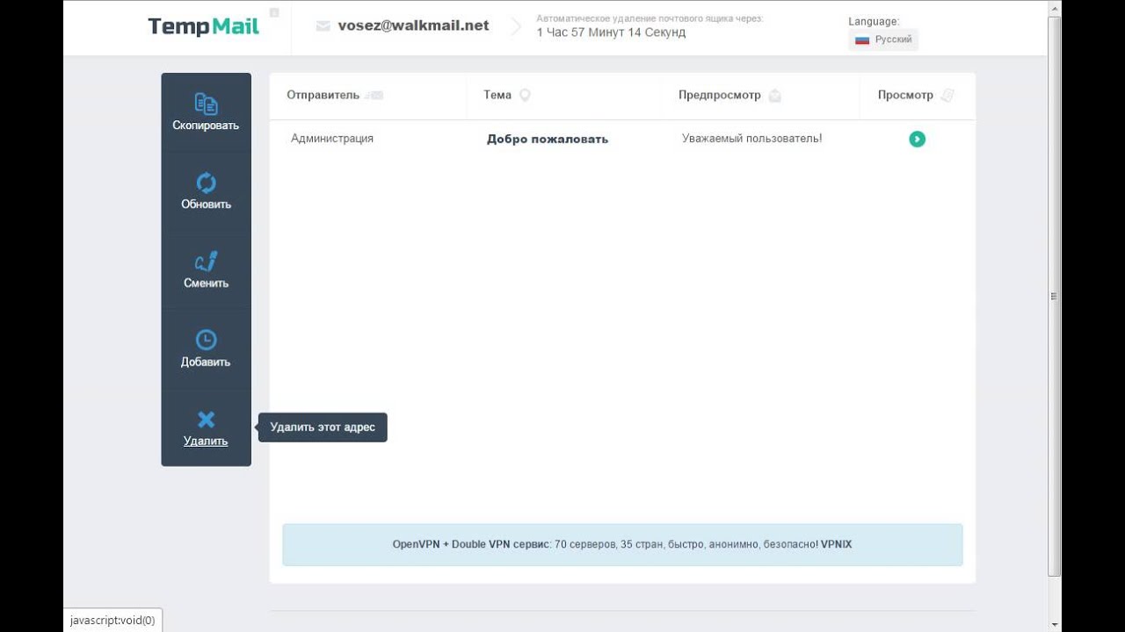Click the Скопировать copy icon
Screen dimensions: 1125x632
click(206, 104)
